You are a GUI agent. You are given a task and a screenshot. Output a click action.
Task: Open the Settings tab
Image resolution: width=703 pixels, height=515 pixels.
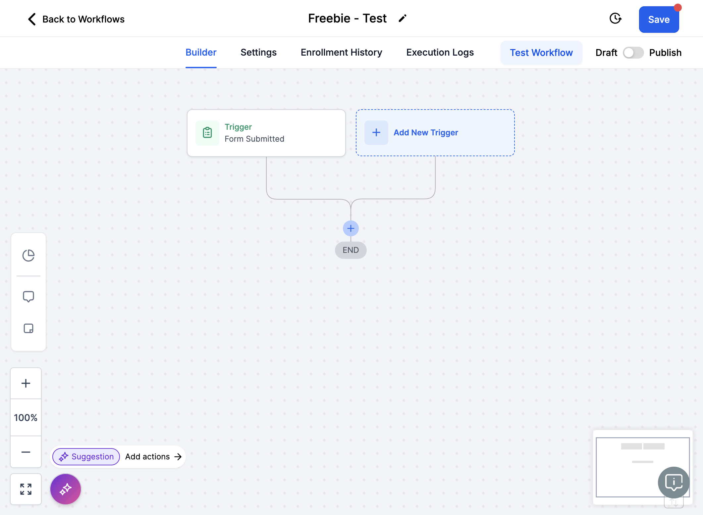coord(258,52)
